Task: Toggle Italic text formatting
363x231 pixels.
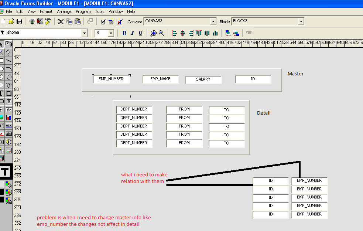Action: pos(133,33)
